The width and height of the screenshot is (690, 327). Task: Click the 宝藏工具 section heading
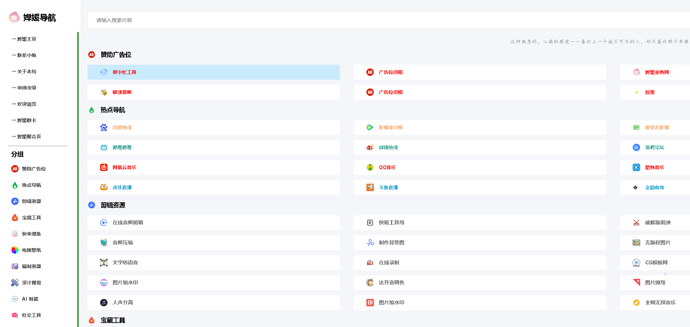(113, 320)
